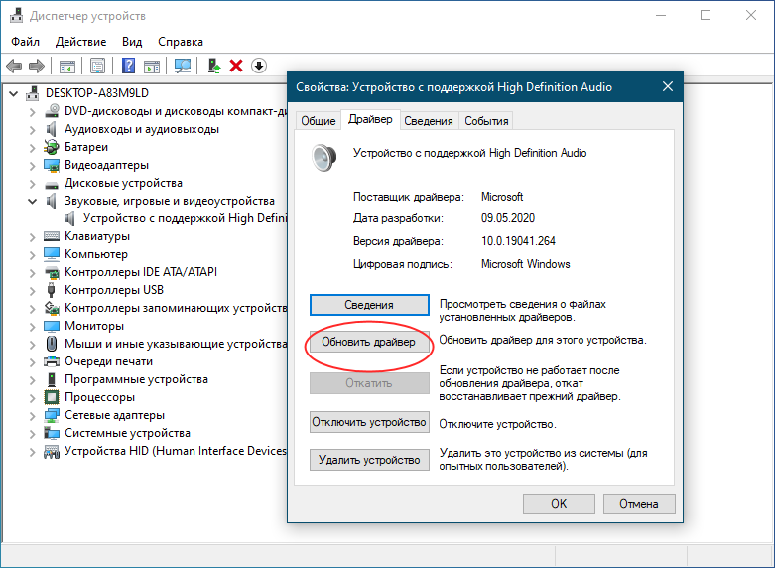Expand the Системные устройства chevron
Screen dimensions: 775x568
tap(32, 433)
